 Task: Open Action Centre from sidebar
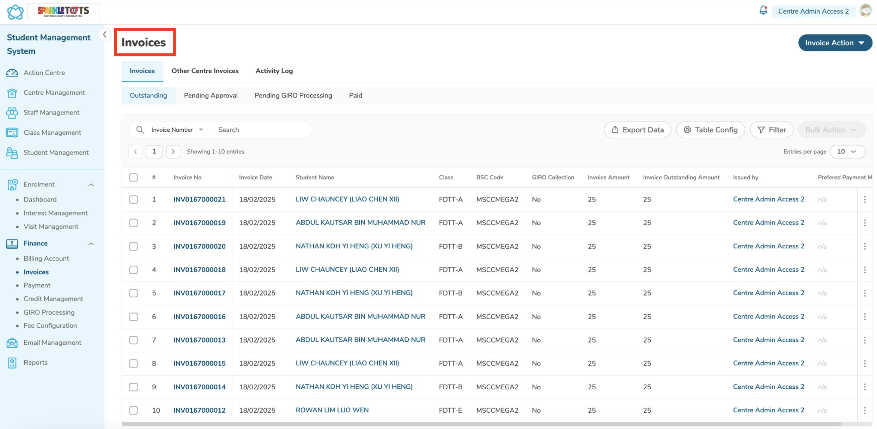tap(44, 73)
